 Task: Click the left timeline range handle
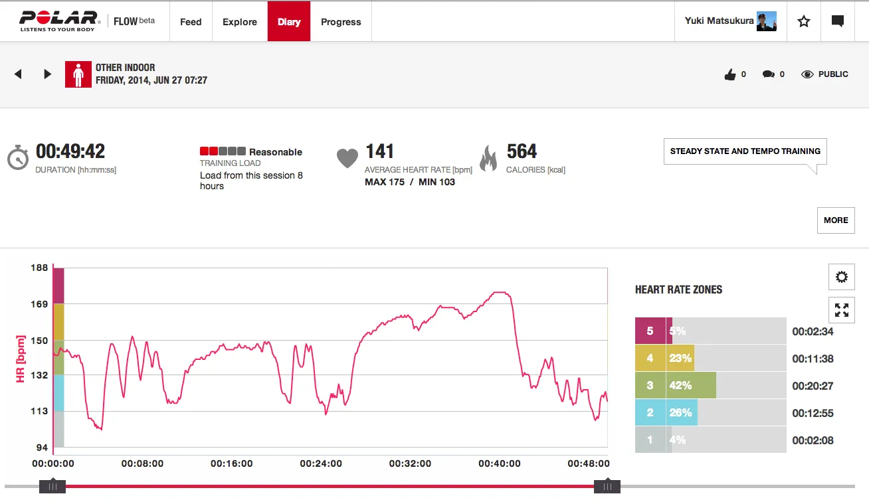(52, 487)
